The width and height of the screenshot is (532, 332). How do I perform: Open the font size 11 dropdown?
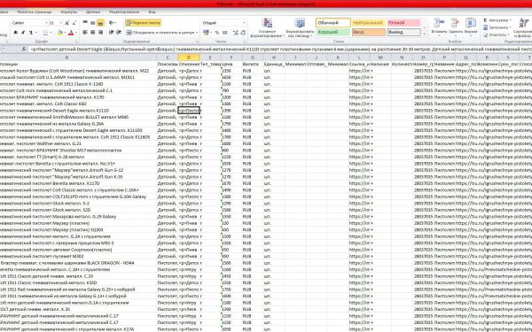pos(60,23)
